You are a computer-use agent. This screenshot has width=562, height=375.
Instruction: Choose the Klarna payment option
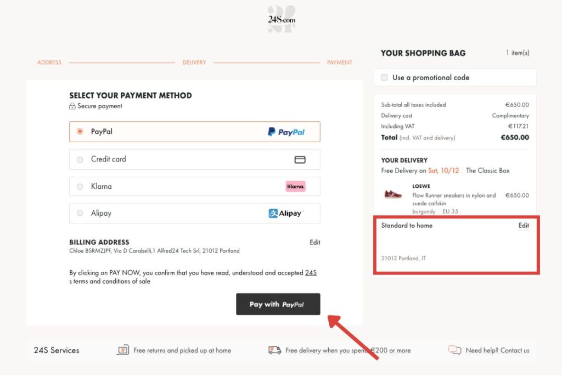pos(80,187)
